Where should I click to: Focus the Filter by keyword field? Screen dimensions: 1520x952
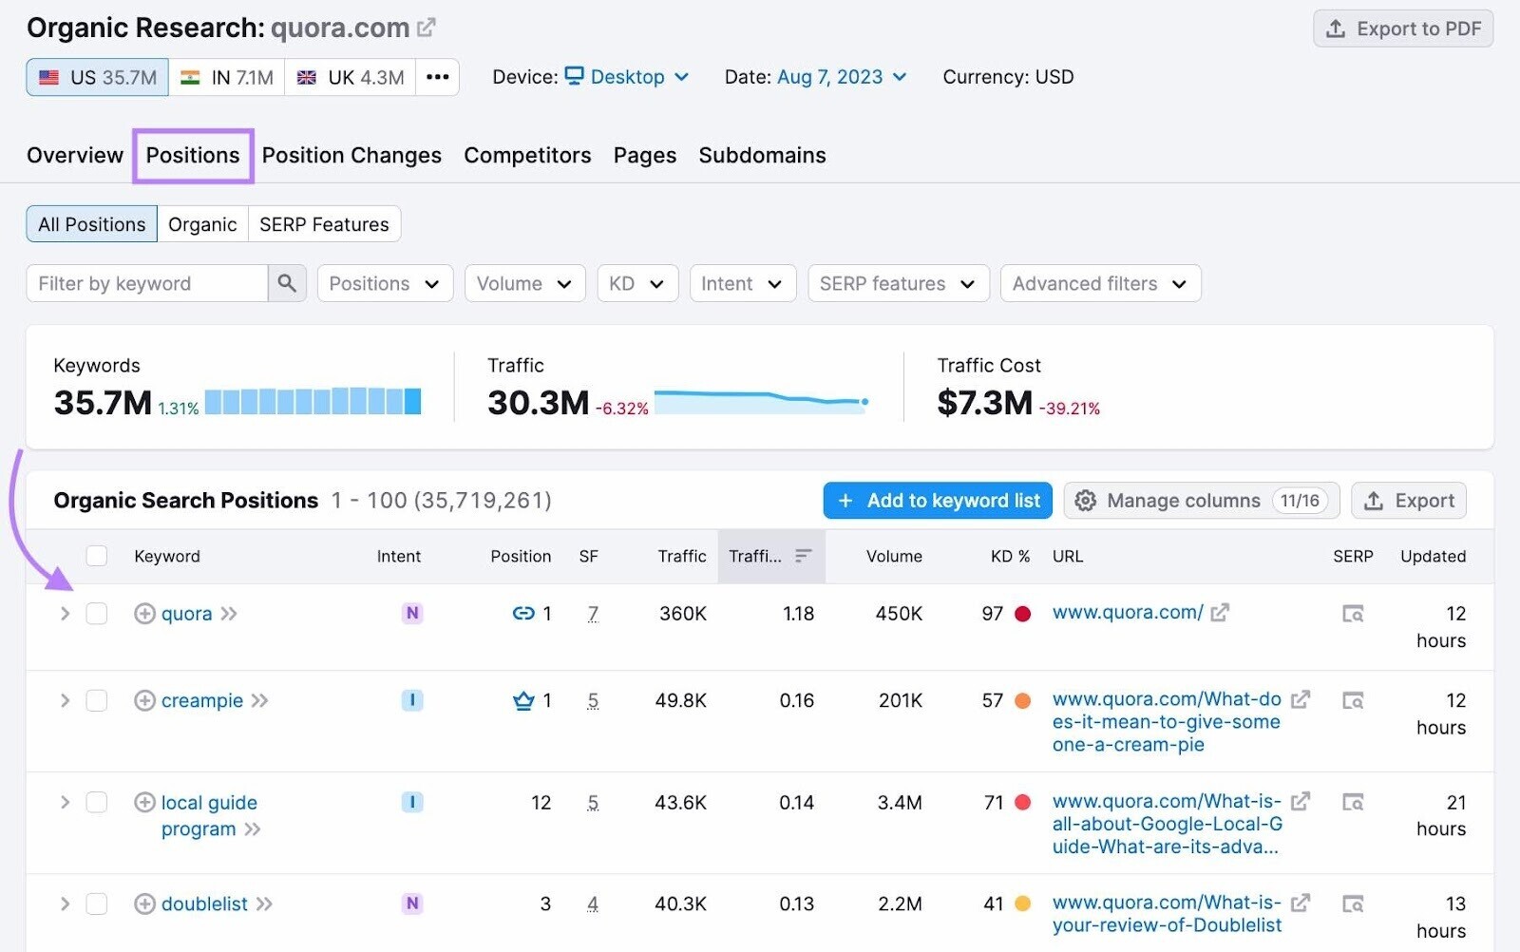(147, 283)
